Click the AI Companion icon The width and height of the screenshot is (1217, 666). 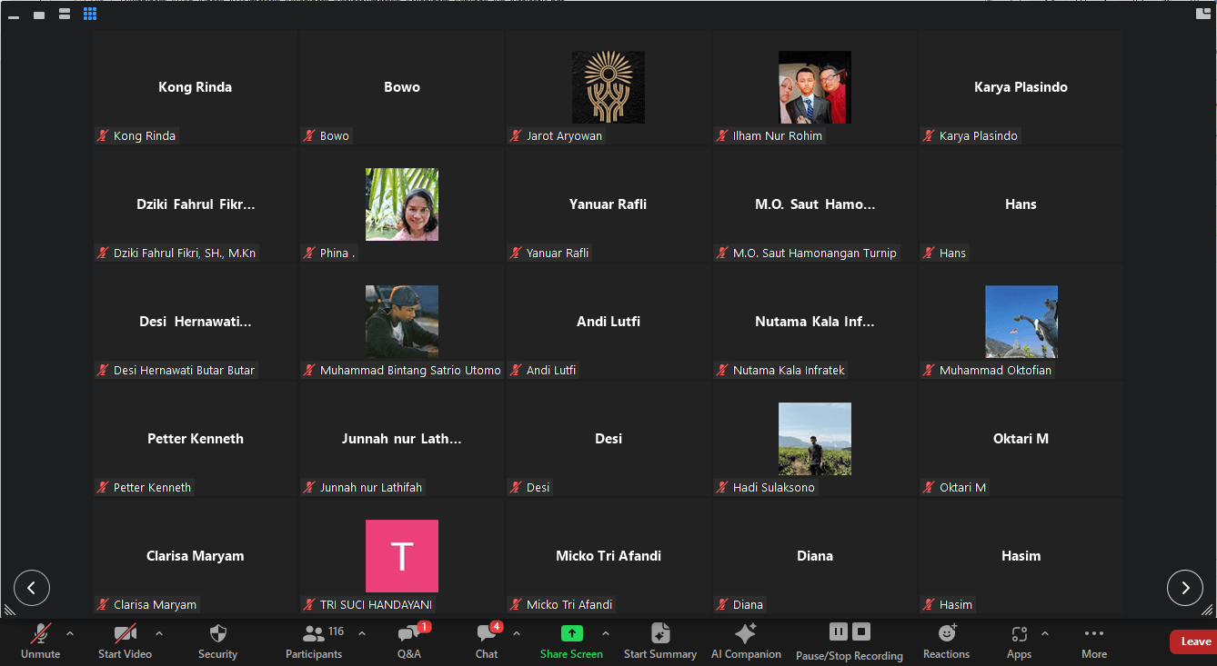point(746,641)
